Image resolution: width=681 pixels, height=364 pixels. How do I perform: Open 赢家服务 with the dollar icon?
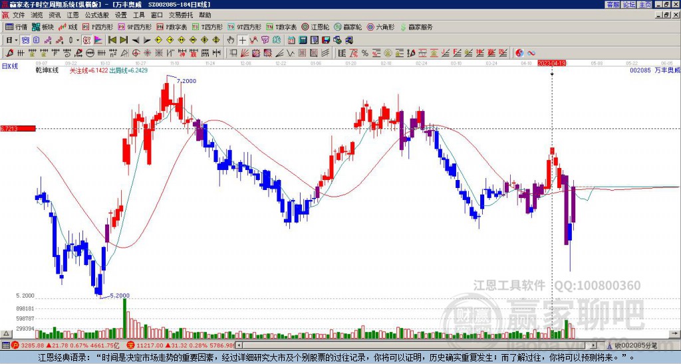click(x=416, y=27)
